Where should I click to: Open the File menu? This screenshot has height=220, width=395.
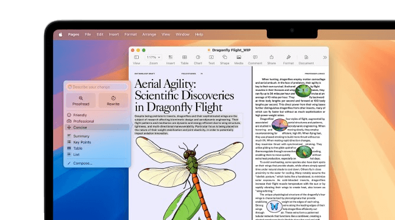(87, 34)
